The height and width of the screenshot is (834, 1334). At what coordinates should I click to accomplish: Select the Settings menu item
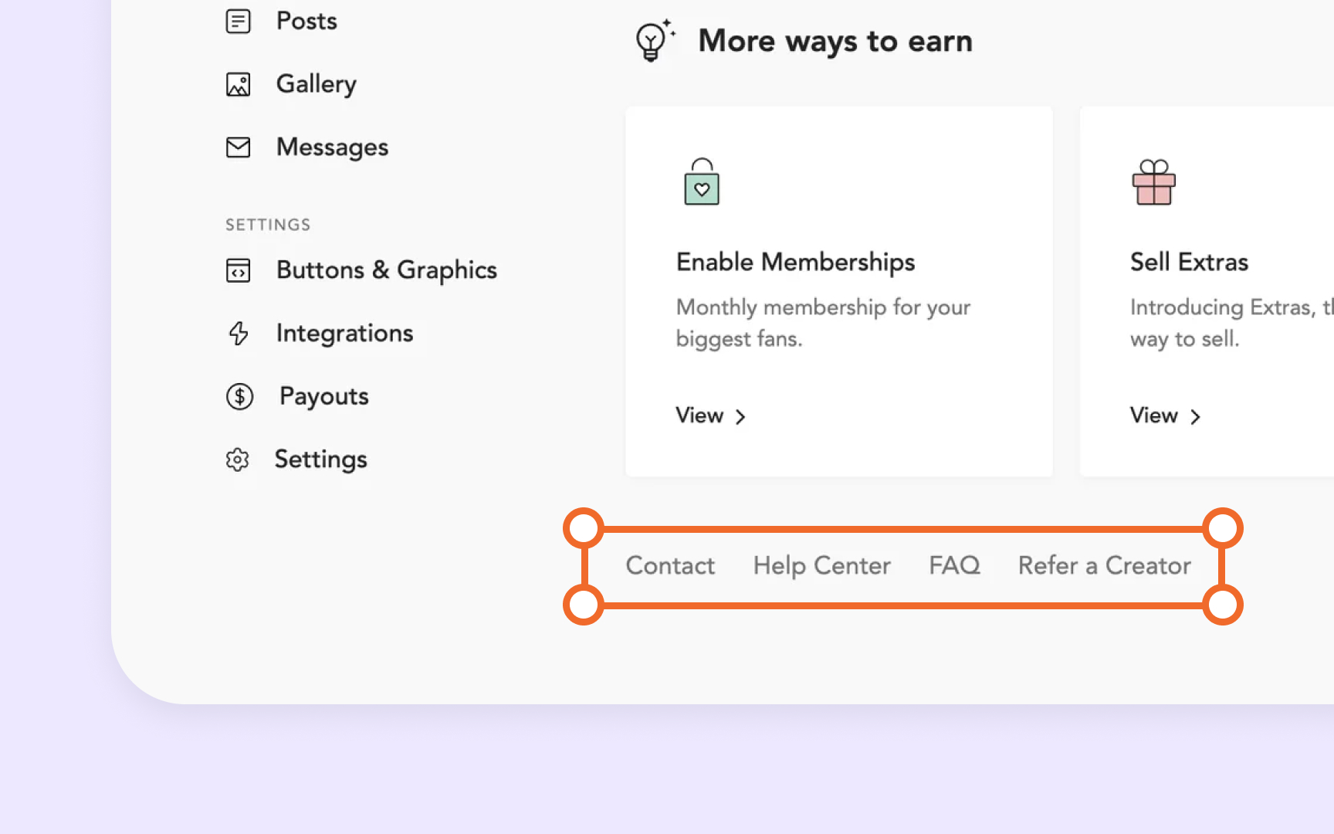click(x=321, y=459)
